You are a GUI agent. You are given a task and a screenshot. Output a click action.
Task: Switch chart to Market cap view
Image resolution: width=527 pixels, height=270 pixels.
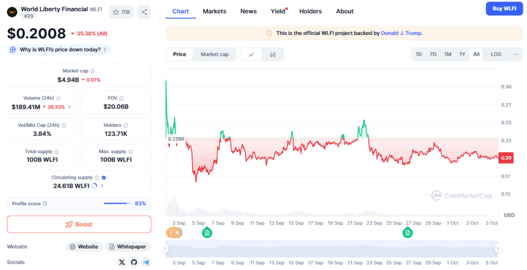[215, 54]
